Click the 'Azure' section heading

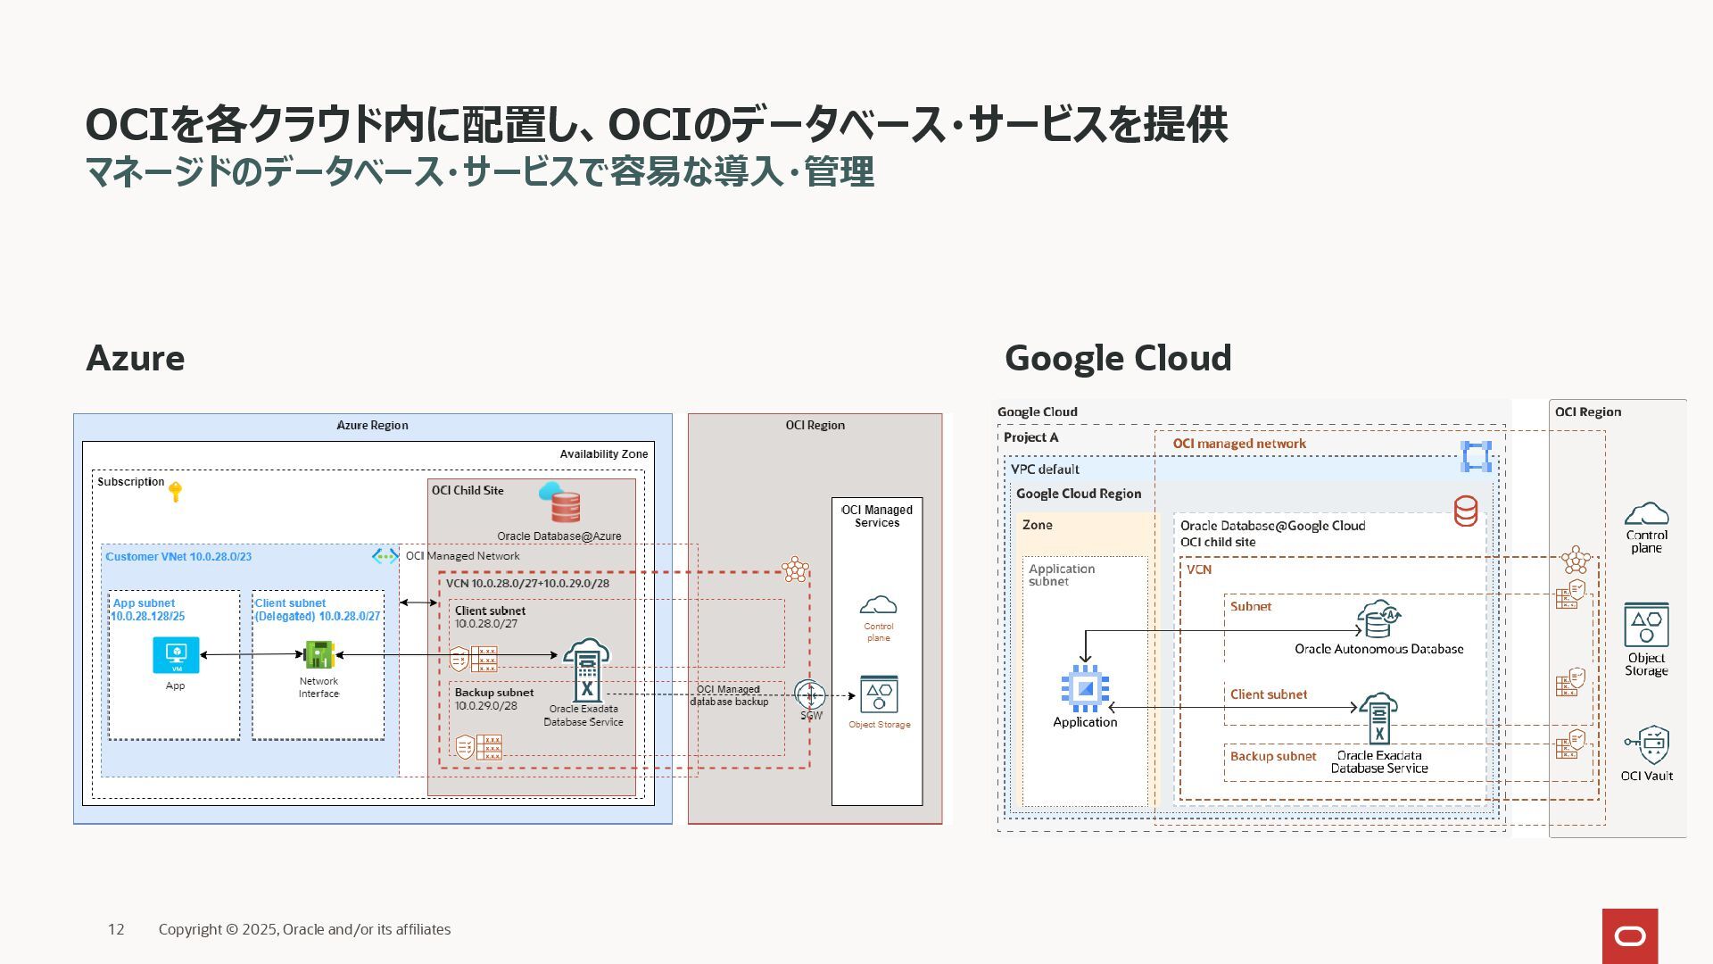coord(136,358)
